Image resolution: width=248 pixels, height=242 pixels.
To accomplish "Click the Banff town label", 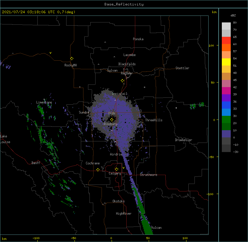I will (36, 163).
